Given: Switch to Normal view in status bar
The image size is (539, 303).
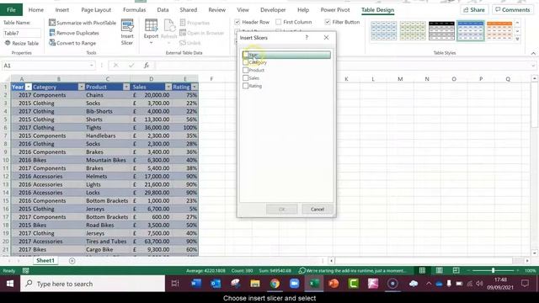Looking at the screenshot, I should (423, 271).
